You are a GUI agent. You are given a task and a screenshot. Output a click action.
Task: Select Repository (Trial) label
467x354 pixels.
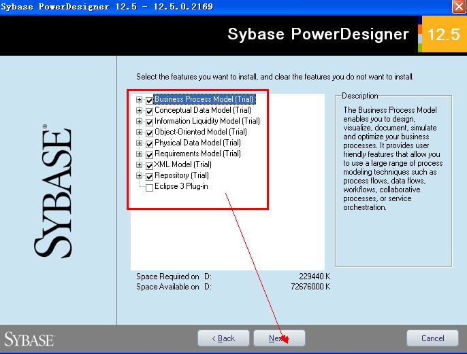[x=182, y=175]
